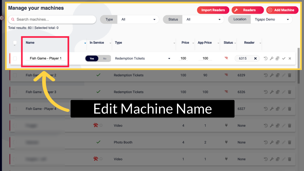Click the coins stack icon in the editing row
The image size is (304, 171).
277,59
